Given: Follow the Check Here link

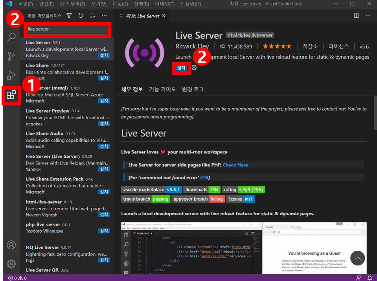Looking at the screenshot, I should click(x=235, y=165).
